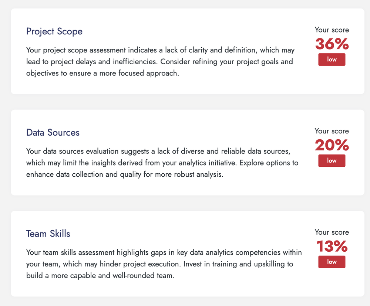Click sentence "Your team skills assessment highlights"

click(111, 253)
